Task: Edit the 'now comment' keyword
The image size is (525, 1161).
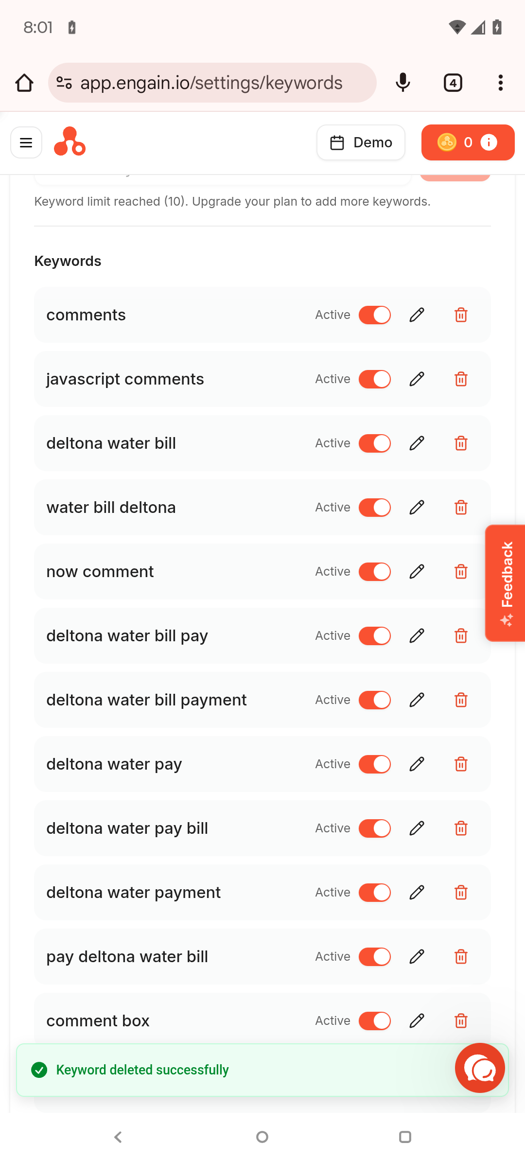Action: [417, 572]
